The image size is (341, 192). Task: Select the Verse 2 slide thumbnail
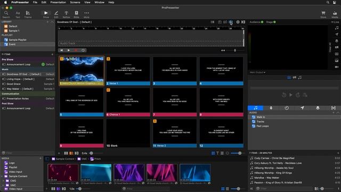(x=175, y=133)
